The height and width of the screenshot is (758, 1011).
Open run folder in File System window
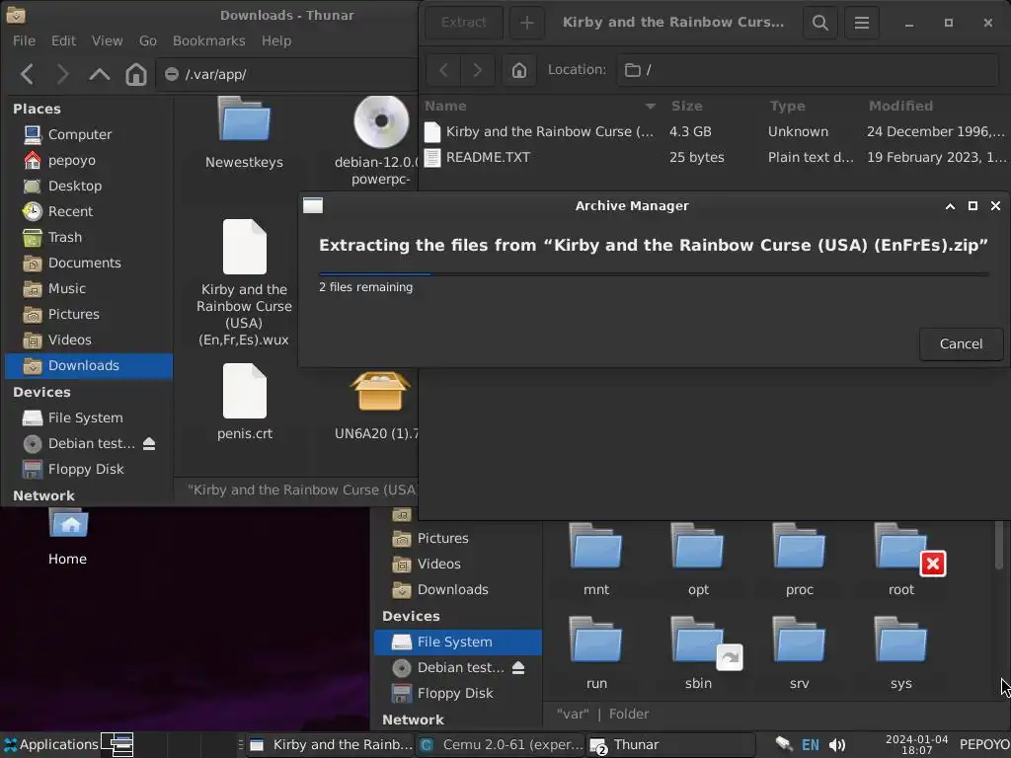pyautogui.click(x=596, y=653)
